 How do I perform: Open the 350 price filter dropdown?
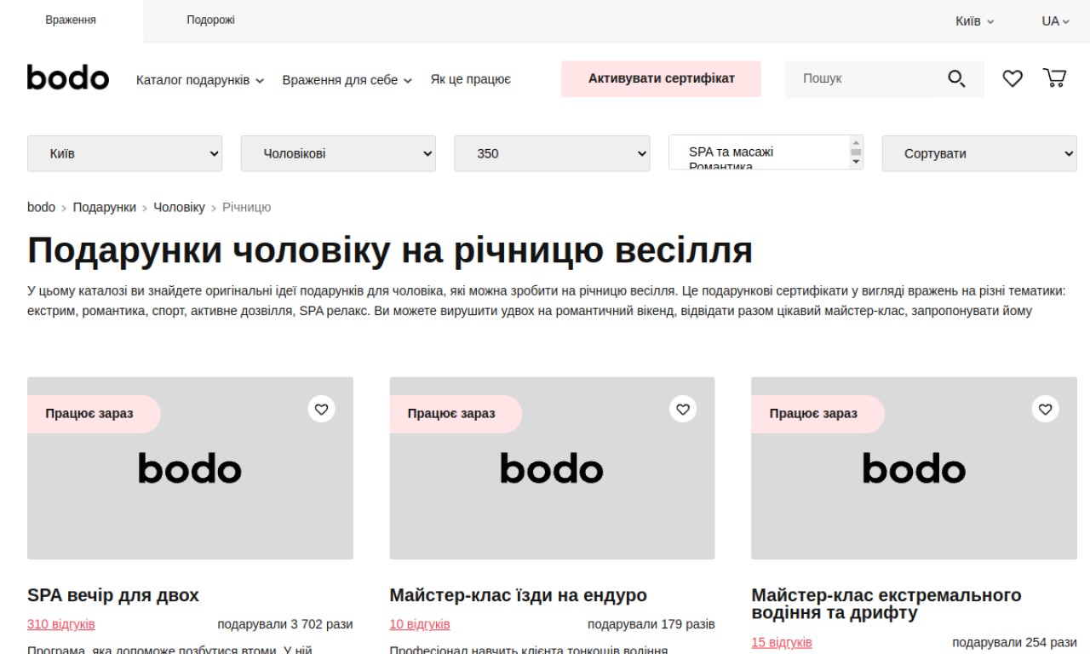(x=552, y=153)
